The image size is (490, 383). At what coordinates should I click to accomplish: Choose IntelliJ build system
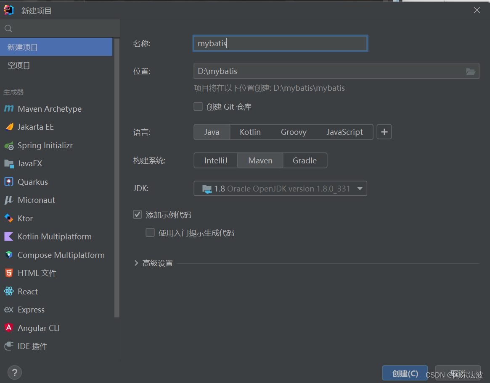(216, 160)
